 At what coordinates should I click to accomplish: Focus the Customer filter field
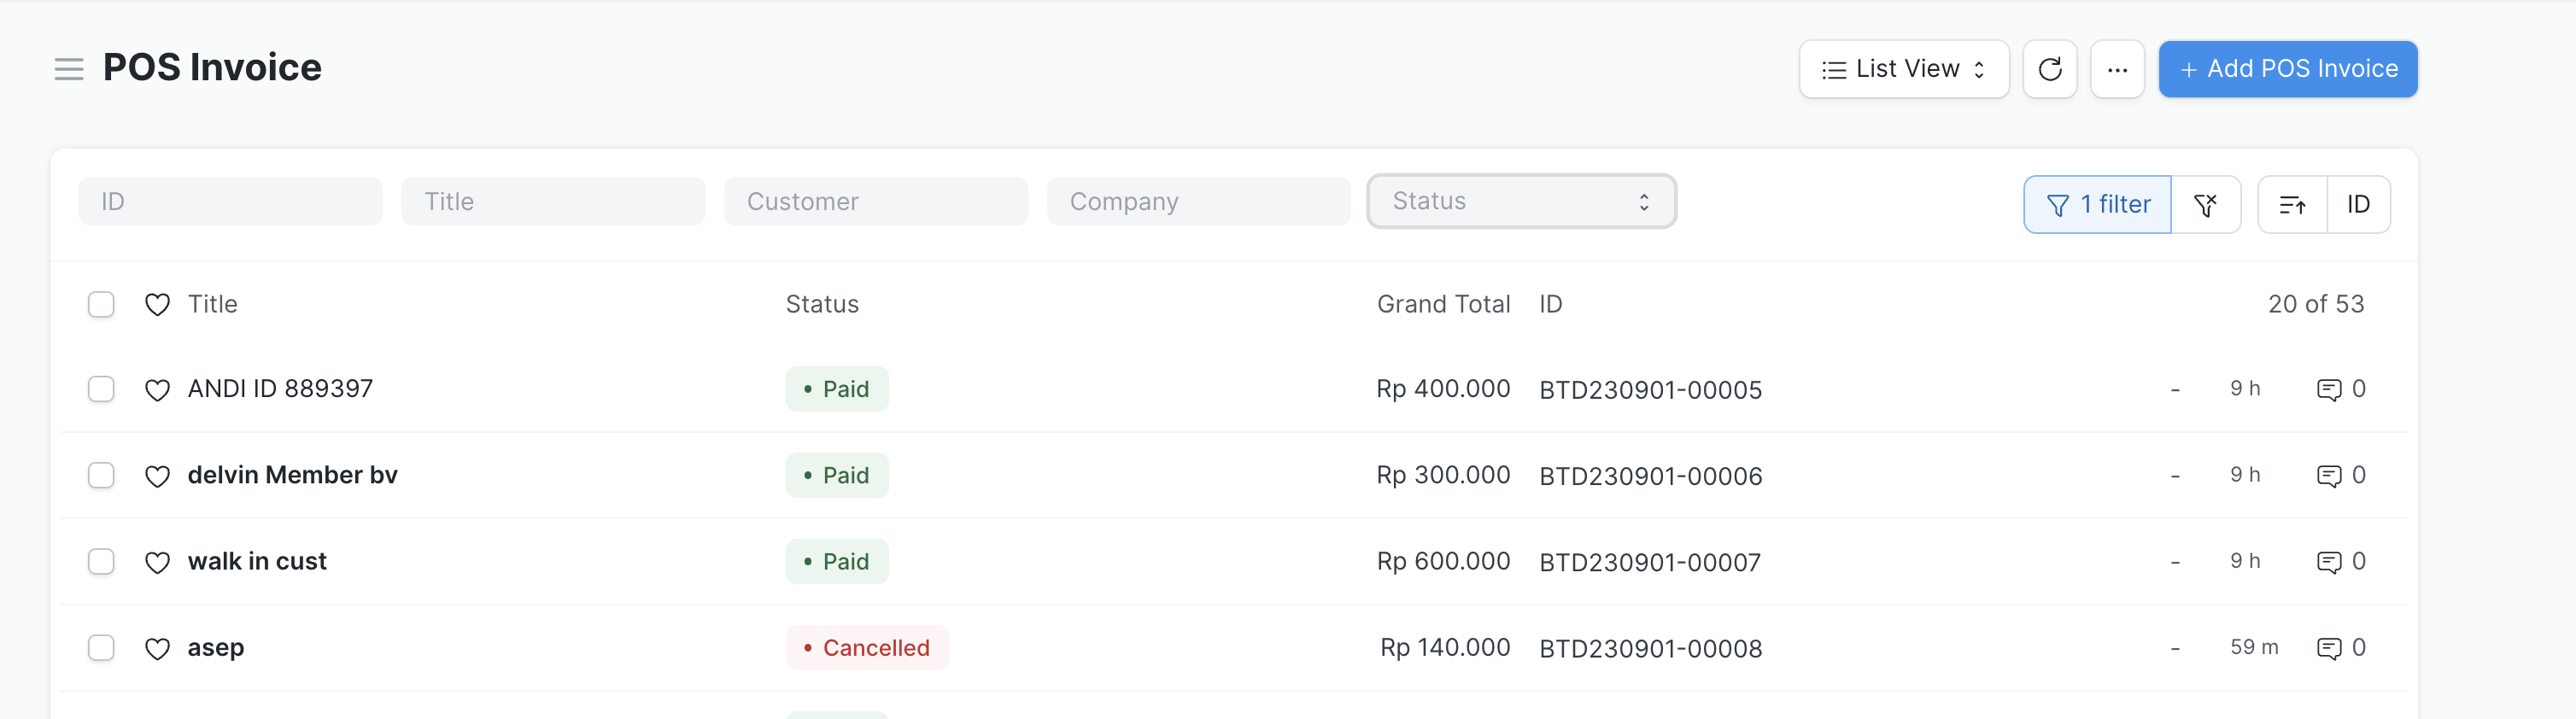[876, 201]
